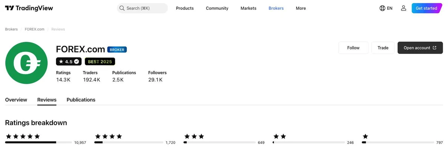Click the Open account button

pyautogui.click(x=420, y=48)
